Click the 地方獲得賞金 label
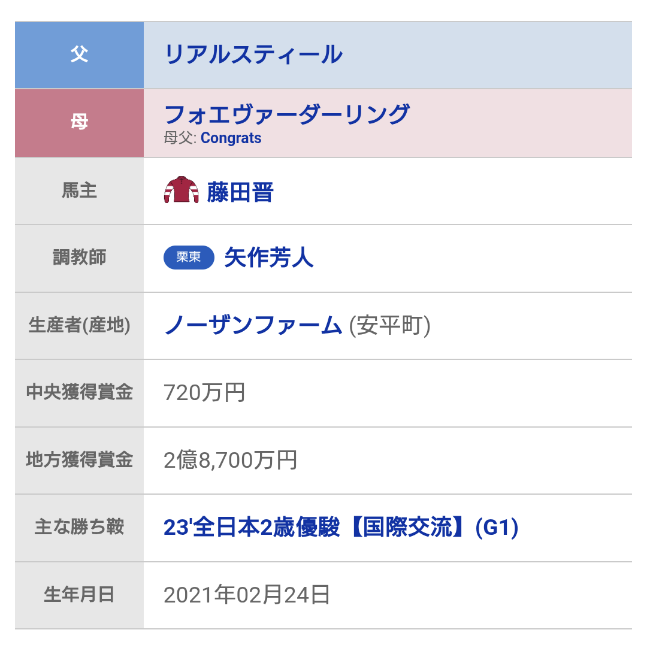Image resolution: width=647 pixels, height=654 pixels. (79, 461)
